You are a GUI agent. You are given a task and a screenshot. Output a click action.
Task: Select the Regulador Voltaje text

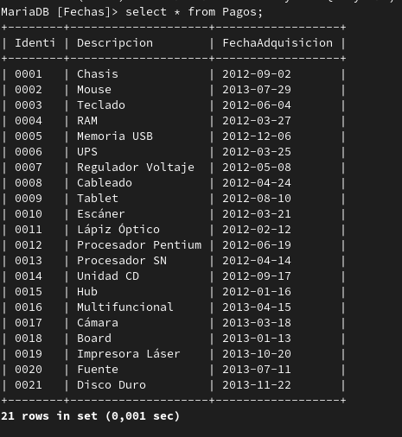[x=136, y=168]
